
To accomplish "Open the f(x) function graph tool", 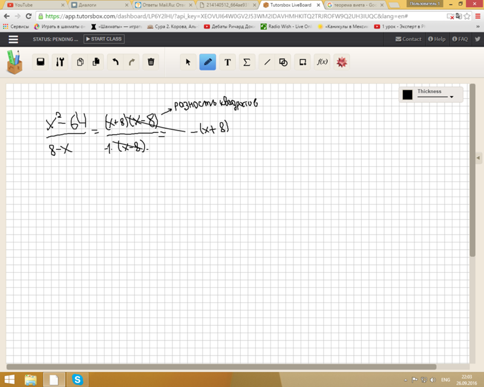I will click(x=322, y=62).
